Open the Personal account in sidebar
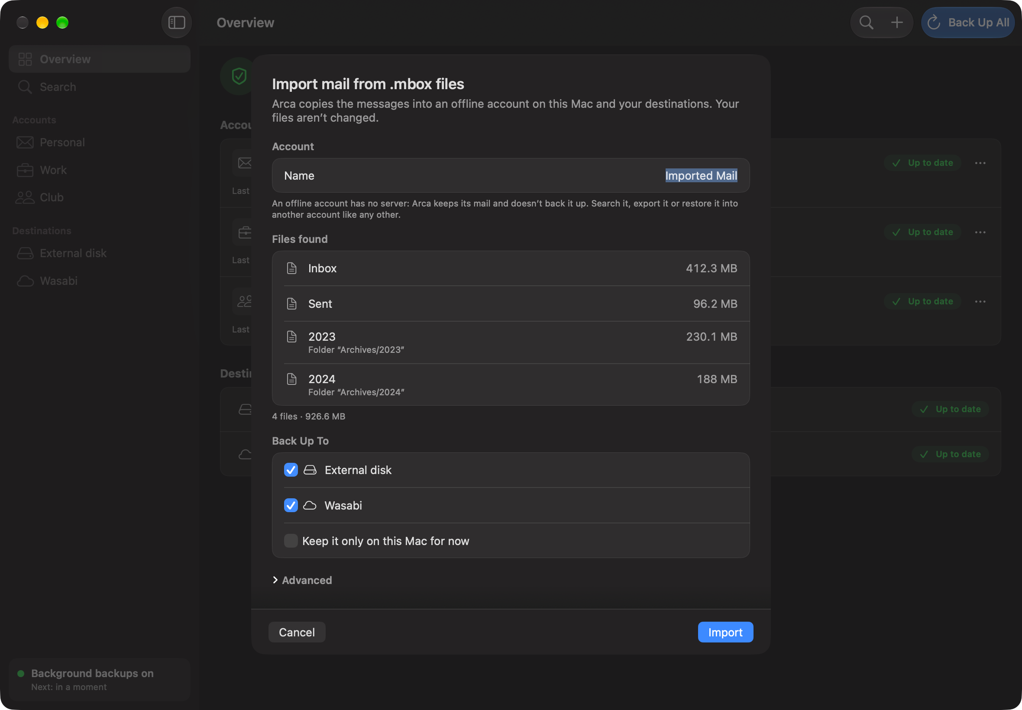The width and height of the screenshot is (1022, 710). 100,142
